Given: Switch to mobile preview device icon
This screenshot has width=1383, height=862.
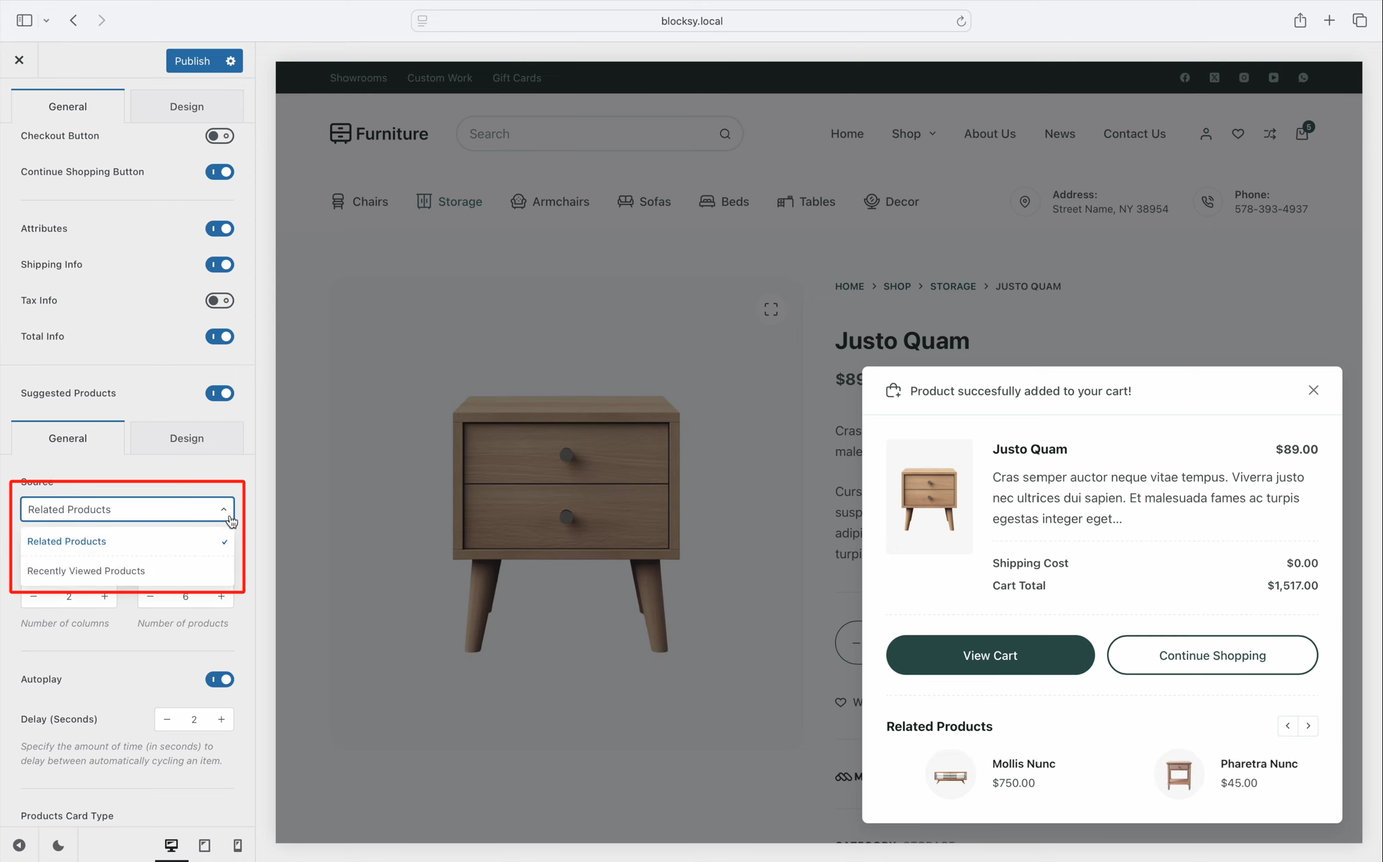Looking at the screenshot, I should click(237, 845).
